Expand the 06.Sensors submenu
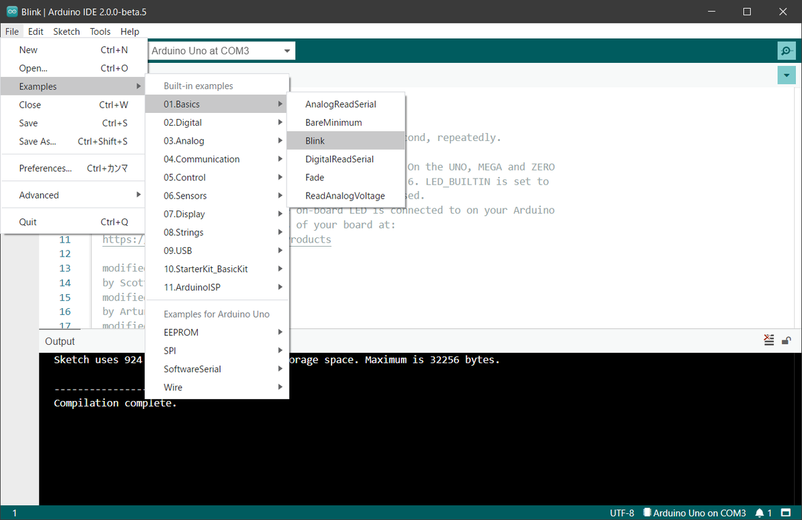The image size is (802, 520). pyautogui.click(x=217, y=196)
